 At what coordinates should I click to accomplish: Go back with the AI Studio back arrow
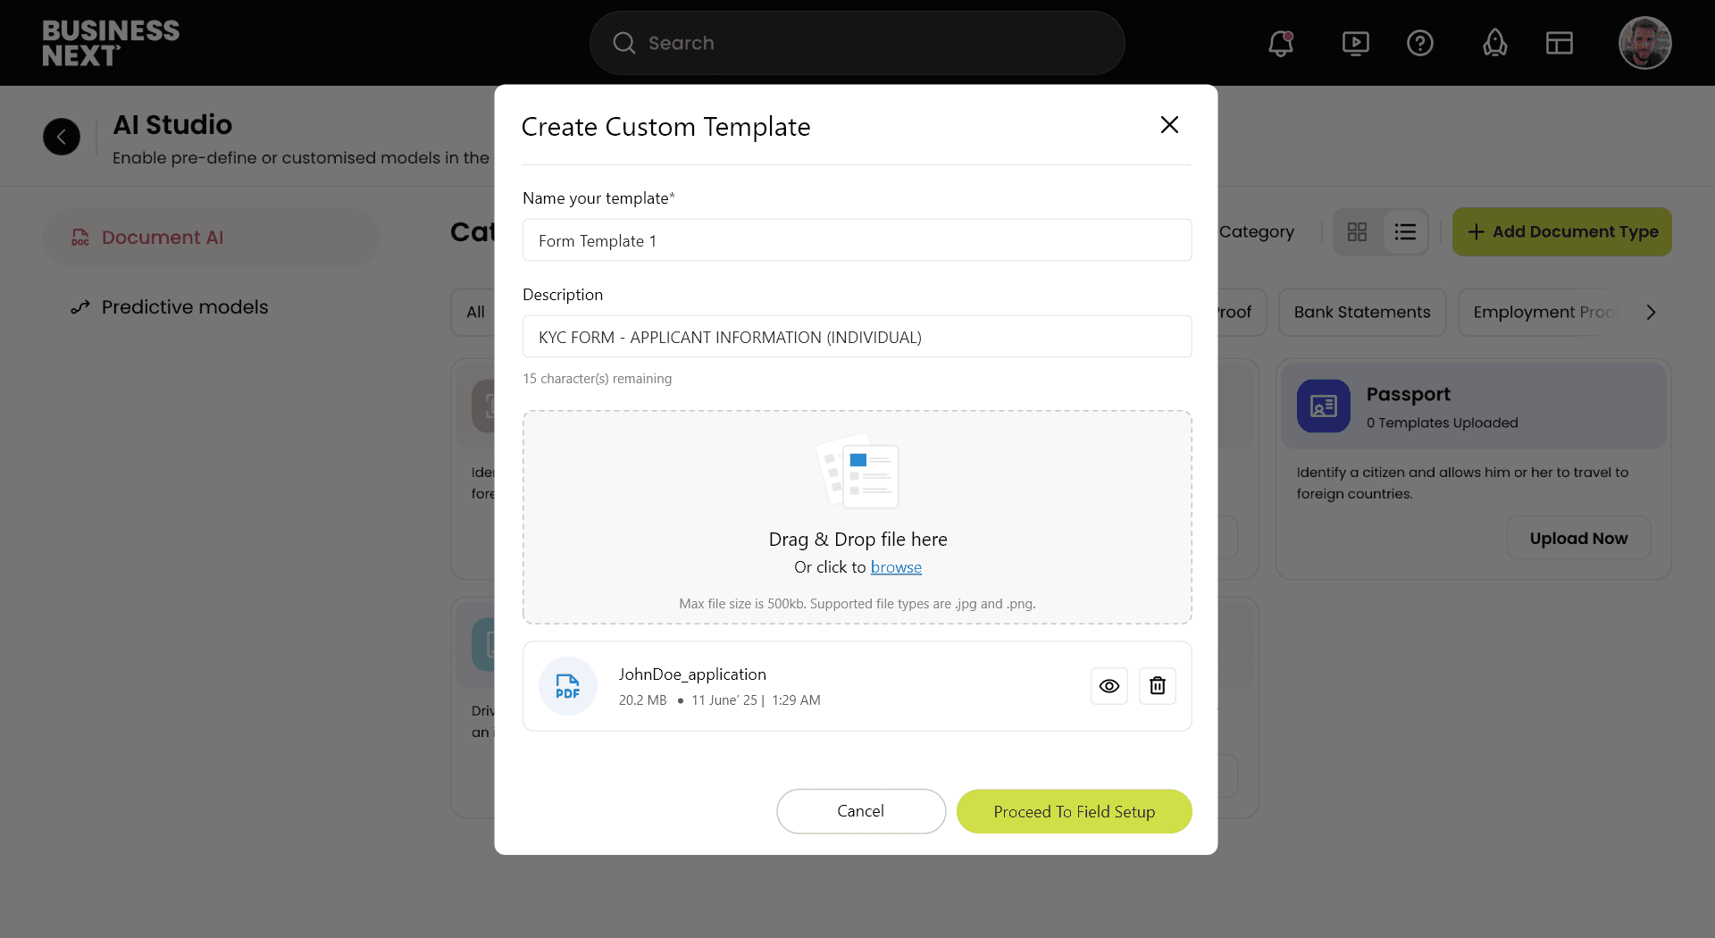pyautogui.click(x=62, y=137)
